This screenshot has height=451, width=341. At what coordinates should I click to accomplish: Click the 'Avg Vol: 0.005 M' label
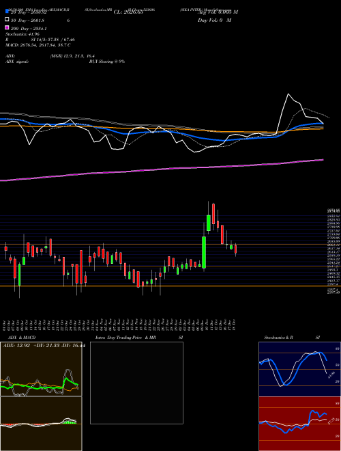[x=218, y=12]
